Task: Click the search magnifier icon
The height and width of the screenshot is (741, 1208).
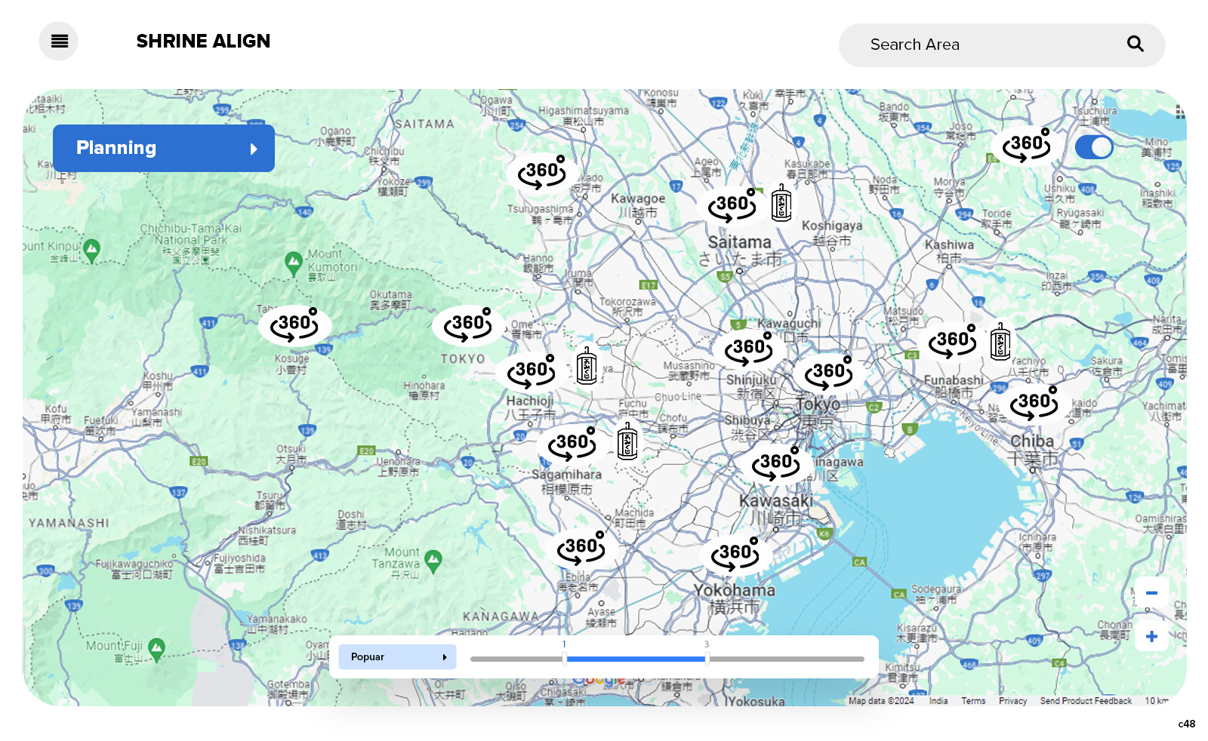Action: 1135,45
